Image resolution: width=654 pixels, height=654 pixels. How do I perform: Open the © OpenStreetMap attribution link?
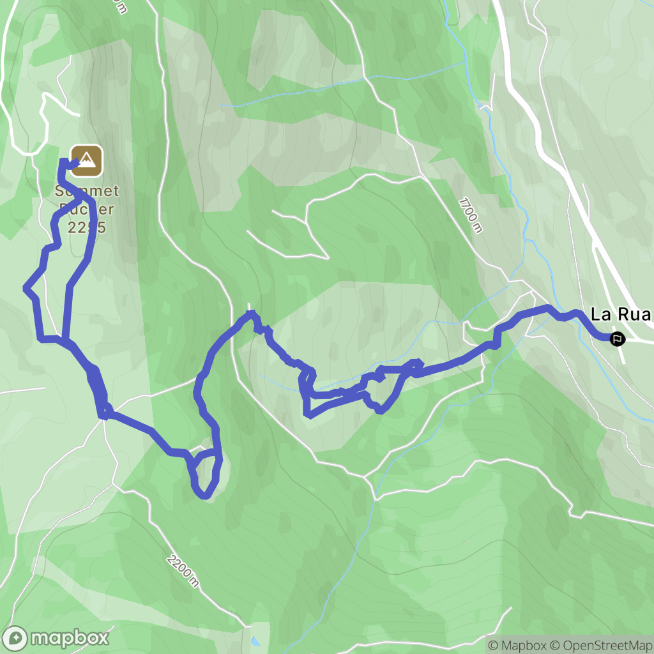click(600, 645)
